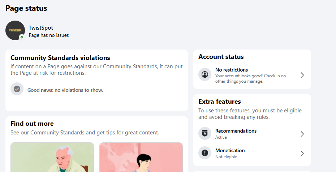
Task: Click the Page has no issues text
Action: click(x=49, y=35)
